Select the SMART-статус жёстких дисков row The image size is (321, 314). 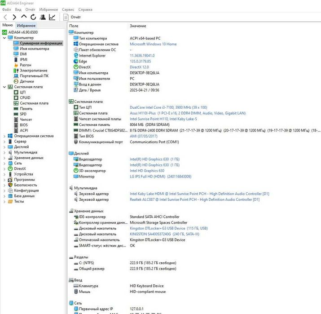(x=194, y=246)
